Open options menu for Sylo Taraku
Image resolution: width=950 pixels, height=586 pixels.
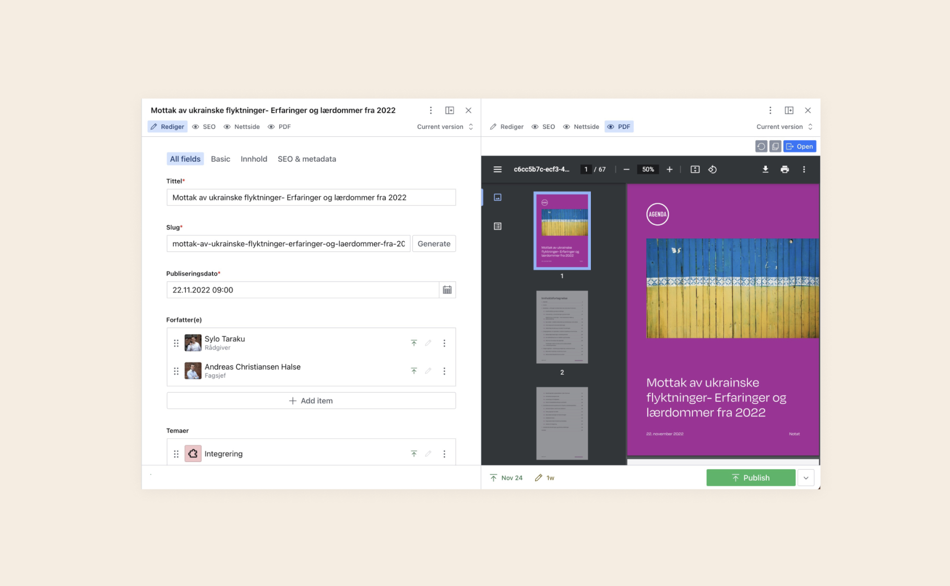coord(444,343)
